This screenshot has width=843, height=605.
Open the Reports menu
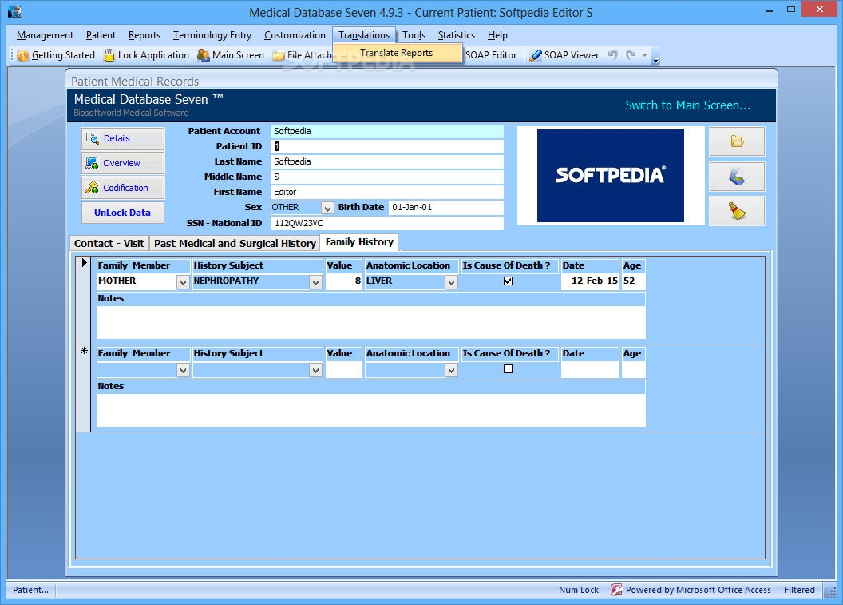pyautogui.click(x=144, y=35)
